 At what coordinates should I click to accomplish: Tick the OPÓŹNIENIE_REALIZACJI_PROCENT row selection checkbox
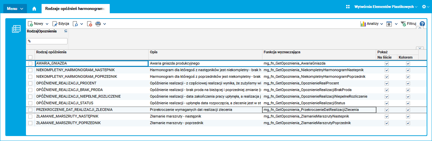click(x=30, y=83)
